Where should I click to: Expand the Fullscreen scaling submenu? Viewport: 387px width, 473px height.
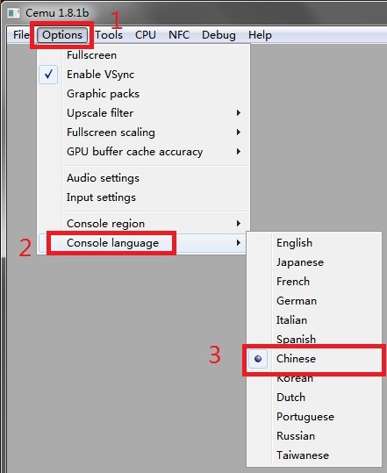click(x=143, y=133)
